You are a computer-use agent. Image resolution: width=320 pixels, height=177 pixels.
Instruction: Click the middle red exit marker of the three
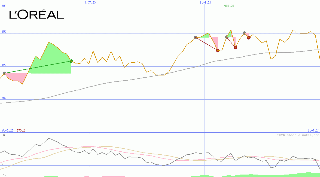pyautogui.click(x=235, y=47)
